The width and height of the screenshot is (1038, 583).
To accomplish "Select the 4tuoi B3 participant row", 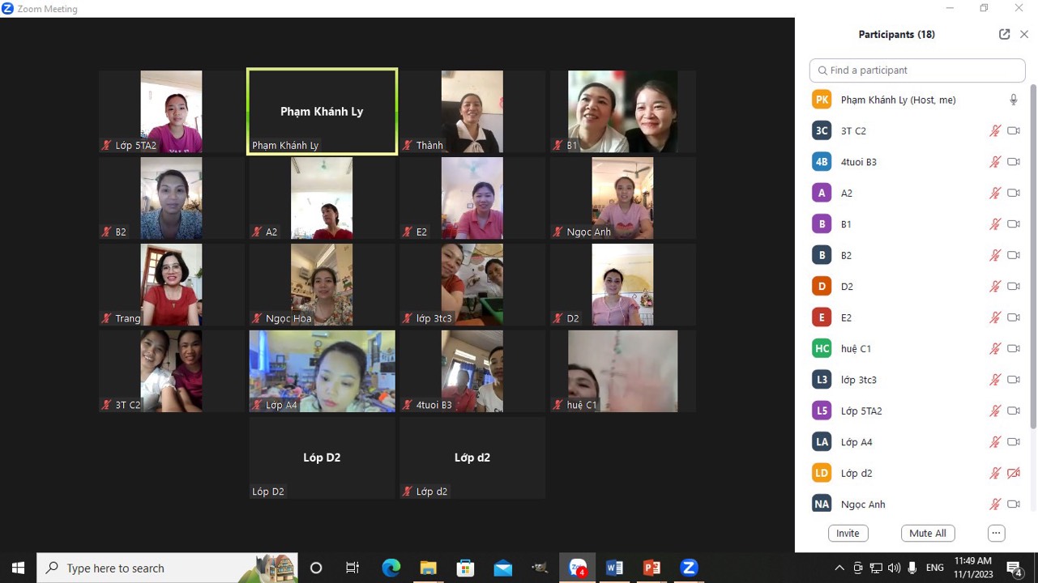I will coord(891,162).
